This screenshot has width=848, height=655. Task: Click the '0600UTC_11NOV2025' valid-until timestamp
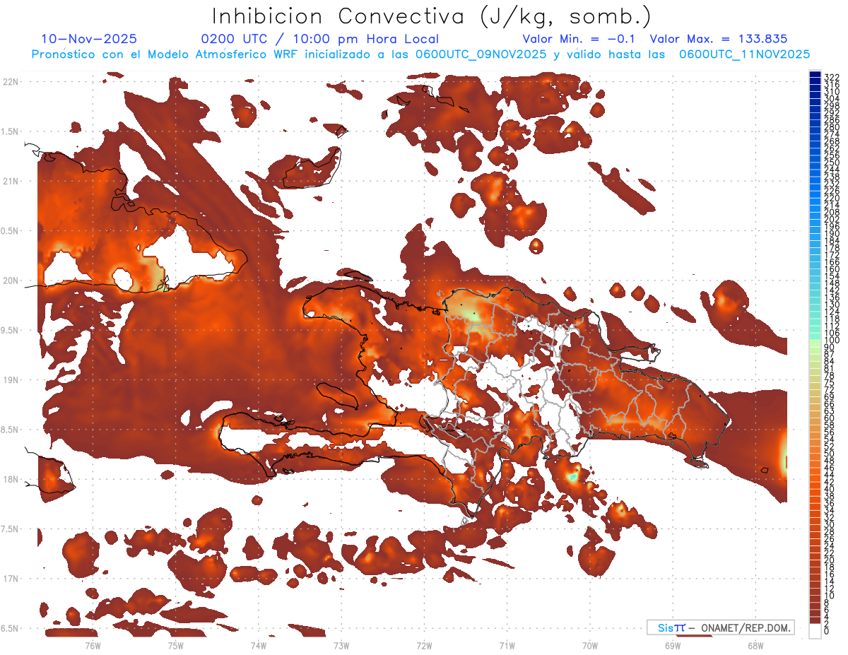745,54
